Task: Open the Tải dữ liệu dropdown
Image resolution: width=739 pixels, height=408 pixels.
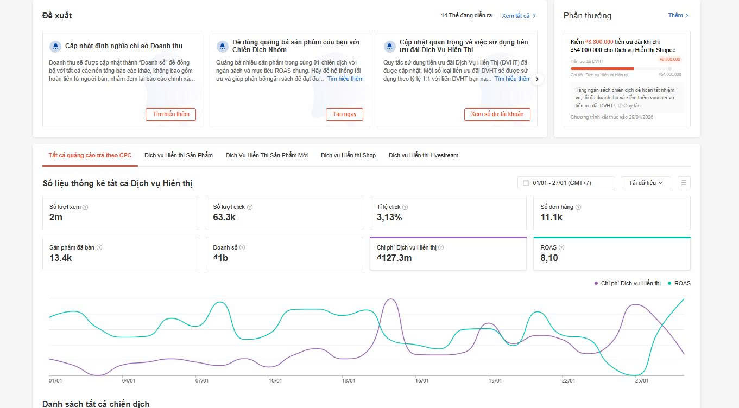Action: 646,183
